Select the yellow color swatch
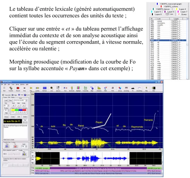190x178 pixels. [13, 110]
